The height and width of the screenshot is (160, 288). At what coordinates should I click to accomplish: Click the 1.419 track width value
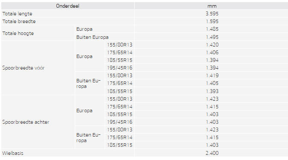click(212, 76)
